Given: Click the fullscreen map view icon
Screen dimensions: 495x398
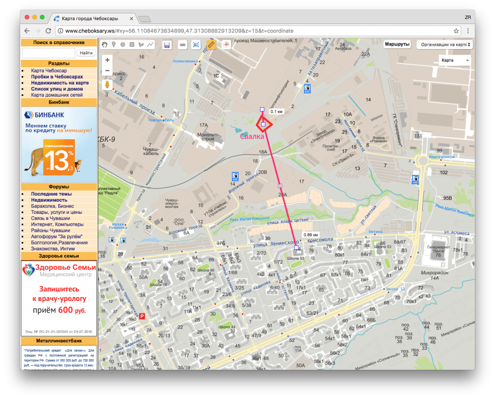Looking at the screenshot, I should pyautogui.click(x=196, y=45).
